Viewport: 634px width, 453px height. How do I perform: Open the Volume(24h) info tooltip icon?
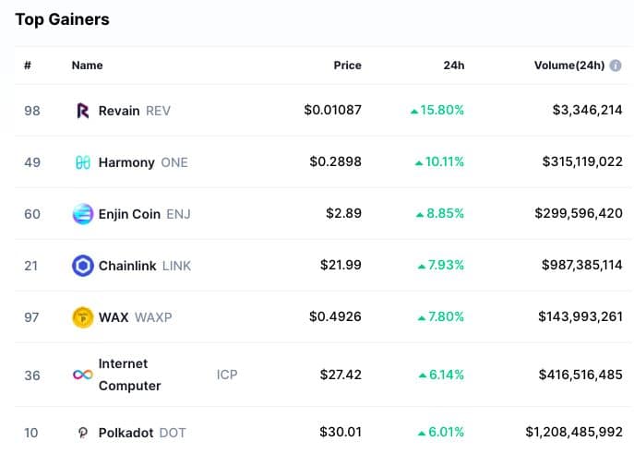616,66
